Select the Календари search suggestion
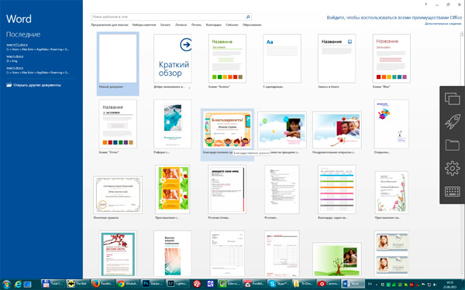Viewport: 465px width, 290px height. click(x=214, y=25)
